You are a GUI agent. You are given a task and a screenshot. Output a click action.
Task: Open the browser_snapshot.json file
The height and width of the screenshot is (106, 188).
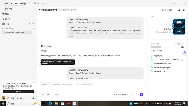[161, 64]
